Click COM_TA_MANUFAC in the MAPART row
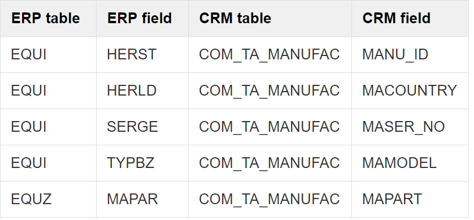This screenshot has width=474, height=220. click(x=269, y=200)
